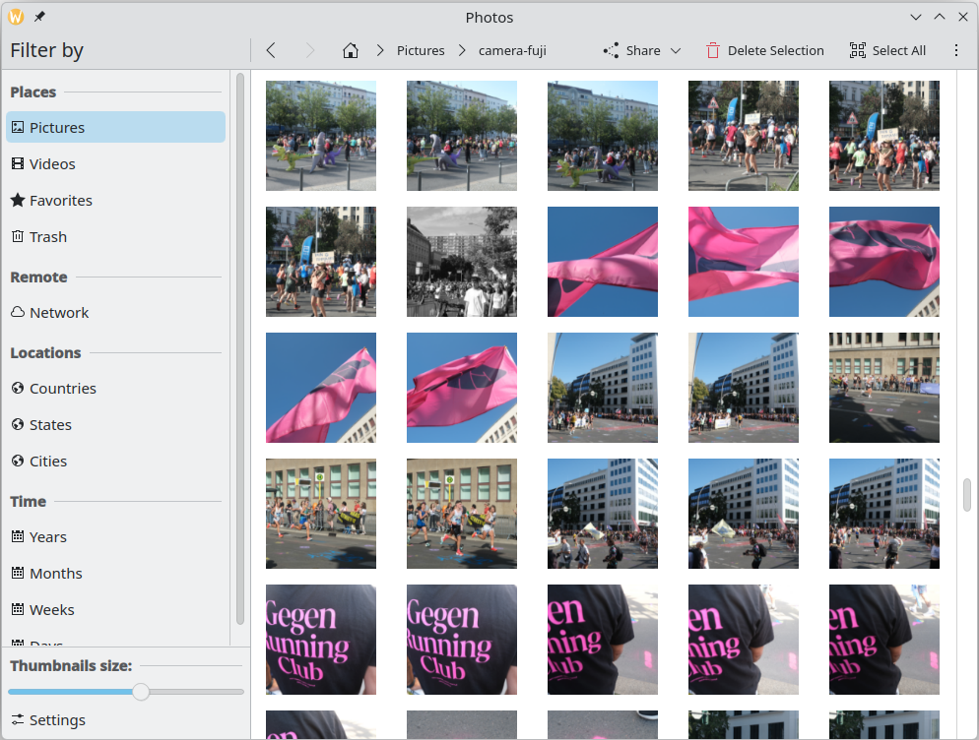The height and width of the screenshot is (740, 979).
Task: Open the home folder icon
Action: [x=351, y=50]
